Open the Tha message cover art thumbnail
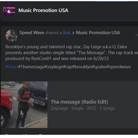This screenshot has height=138, width=138. pos(24,105)
